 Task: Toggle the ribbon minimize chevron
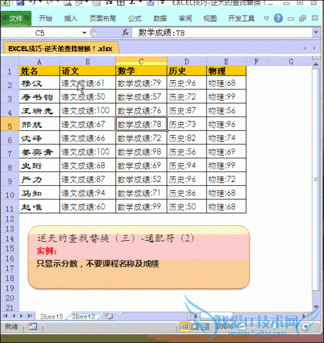tap(266, 18)
